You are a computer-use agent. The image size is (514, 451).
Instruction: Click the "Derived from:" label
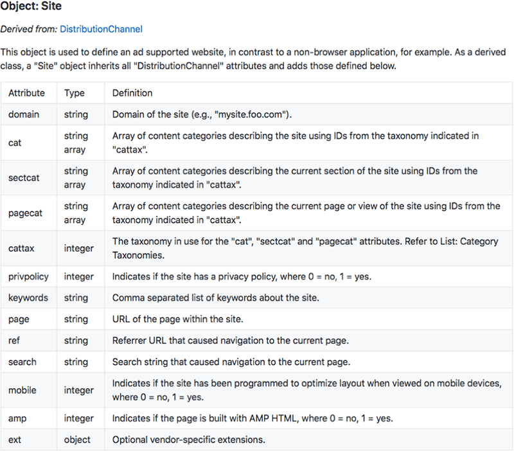[x=29, y=29]
